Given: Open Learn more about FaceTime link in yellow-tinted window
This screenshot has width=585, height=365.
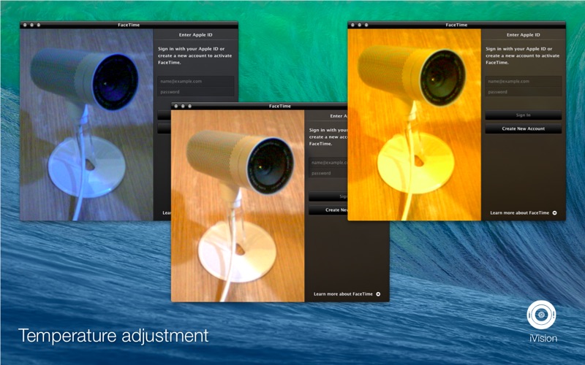Looking at the screenshot, I should pos(519,212).
